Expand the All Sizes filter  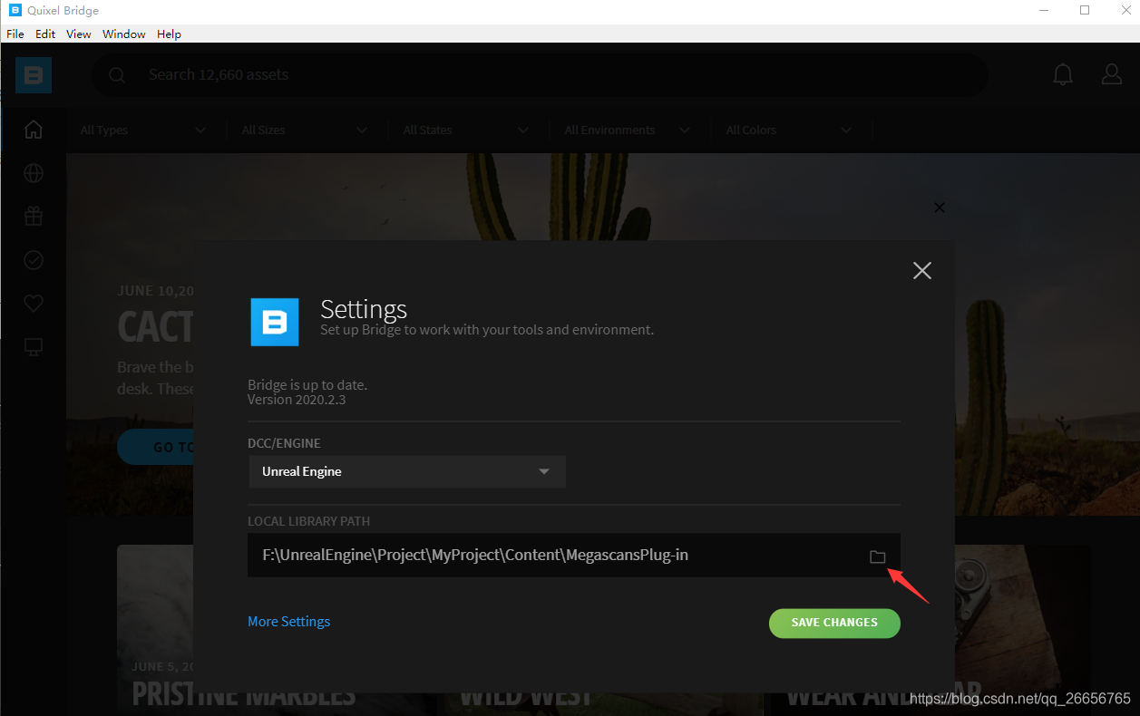(x=305, y=131)
